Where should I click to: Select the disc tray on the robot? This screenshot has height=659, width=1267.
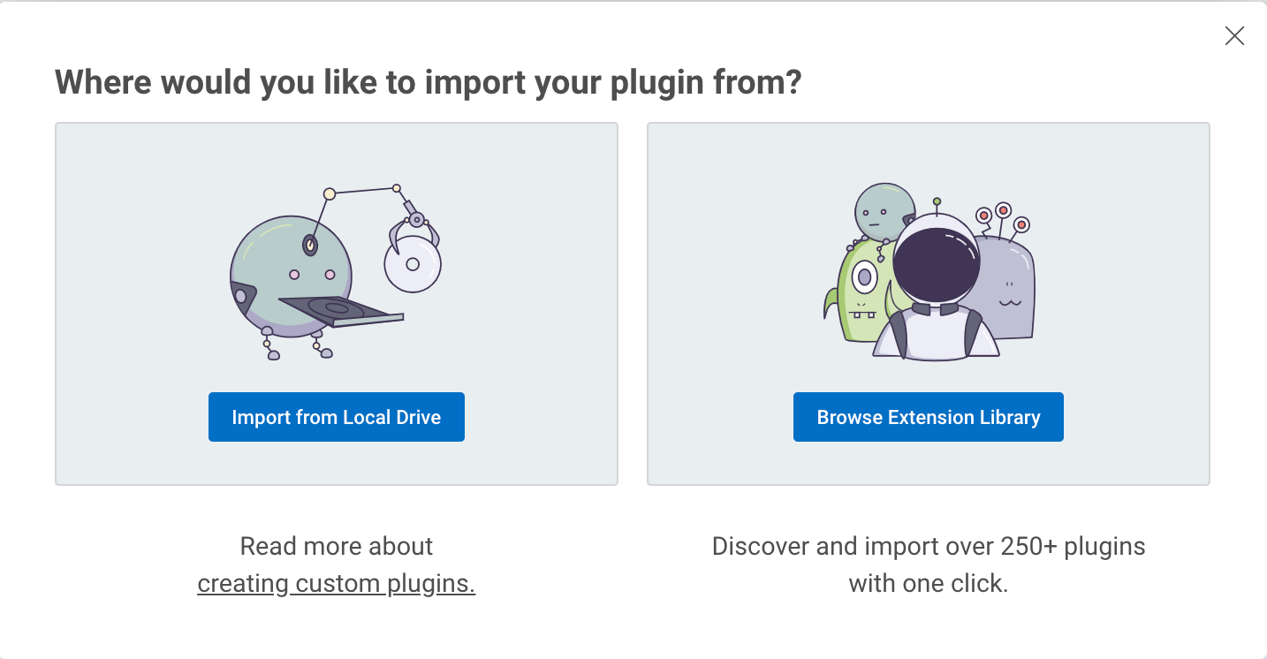click(340, 311)
